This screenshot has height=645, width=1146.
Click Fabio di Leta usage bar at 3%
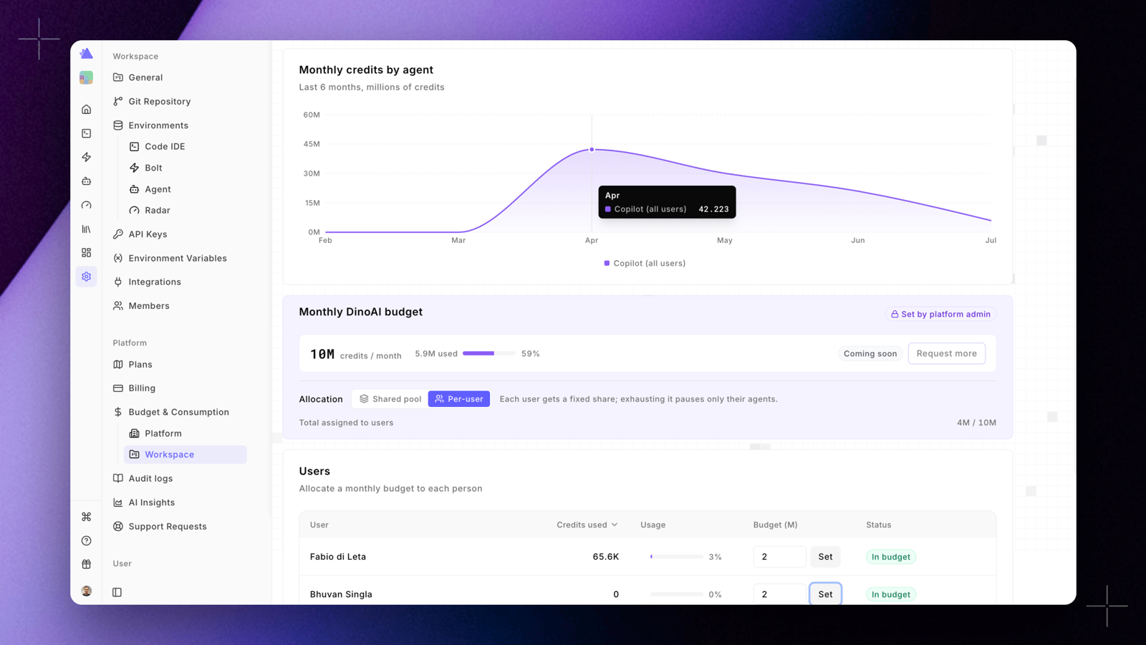pyautogui.click(x=676, y=557)
